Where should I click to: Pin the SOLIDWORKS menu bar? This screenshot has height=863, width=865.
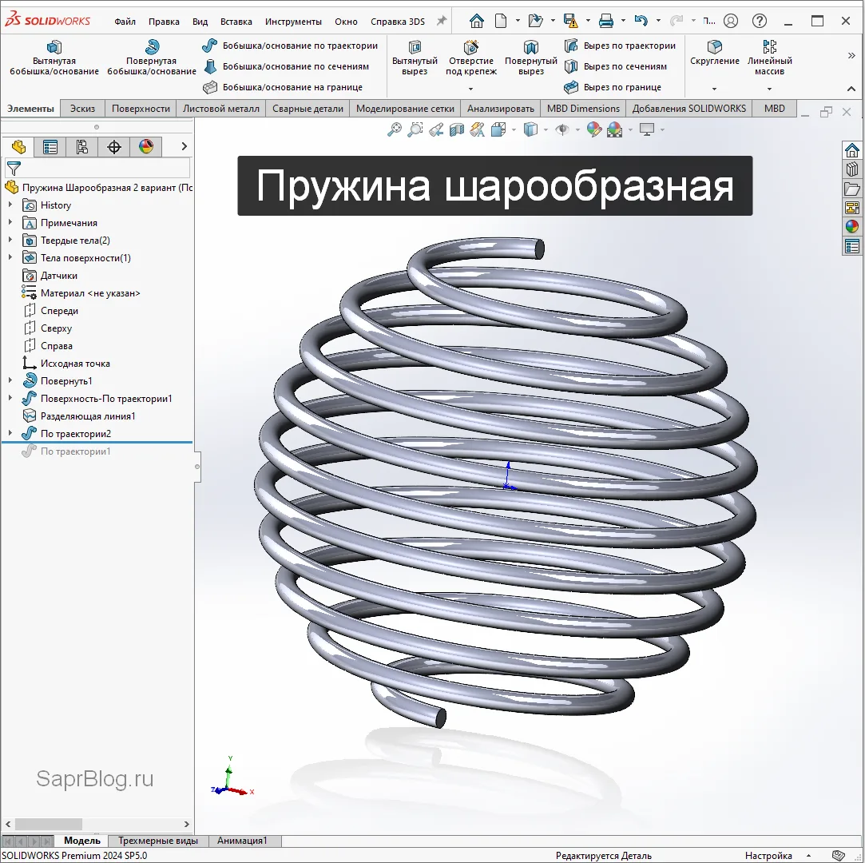click(441, 22)
